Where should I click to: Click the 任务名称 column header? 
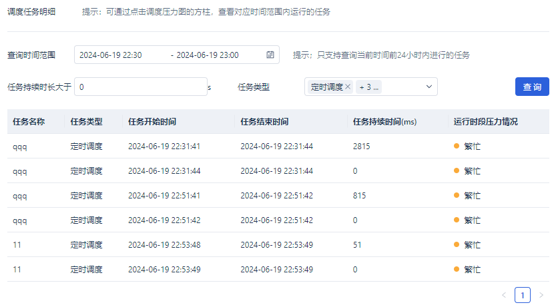click(29, 122)
